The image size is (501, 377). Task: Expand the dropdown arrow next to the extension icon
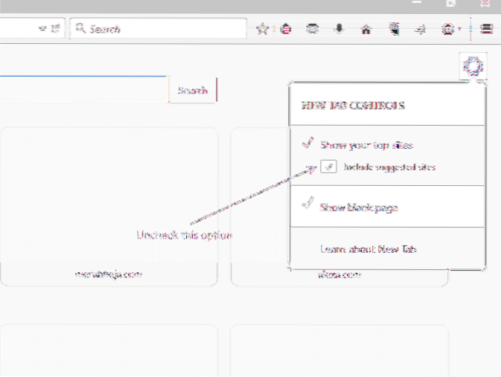461,29
